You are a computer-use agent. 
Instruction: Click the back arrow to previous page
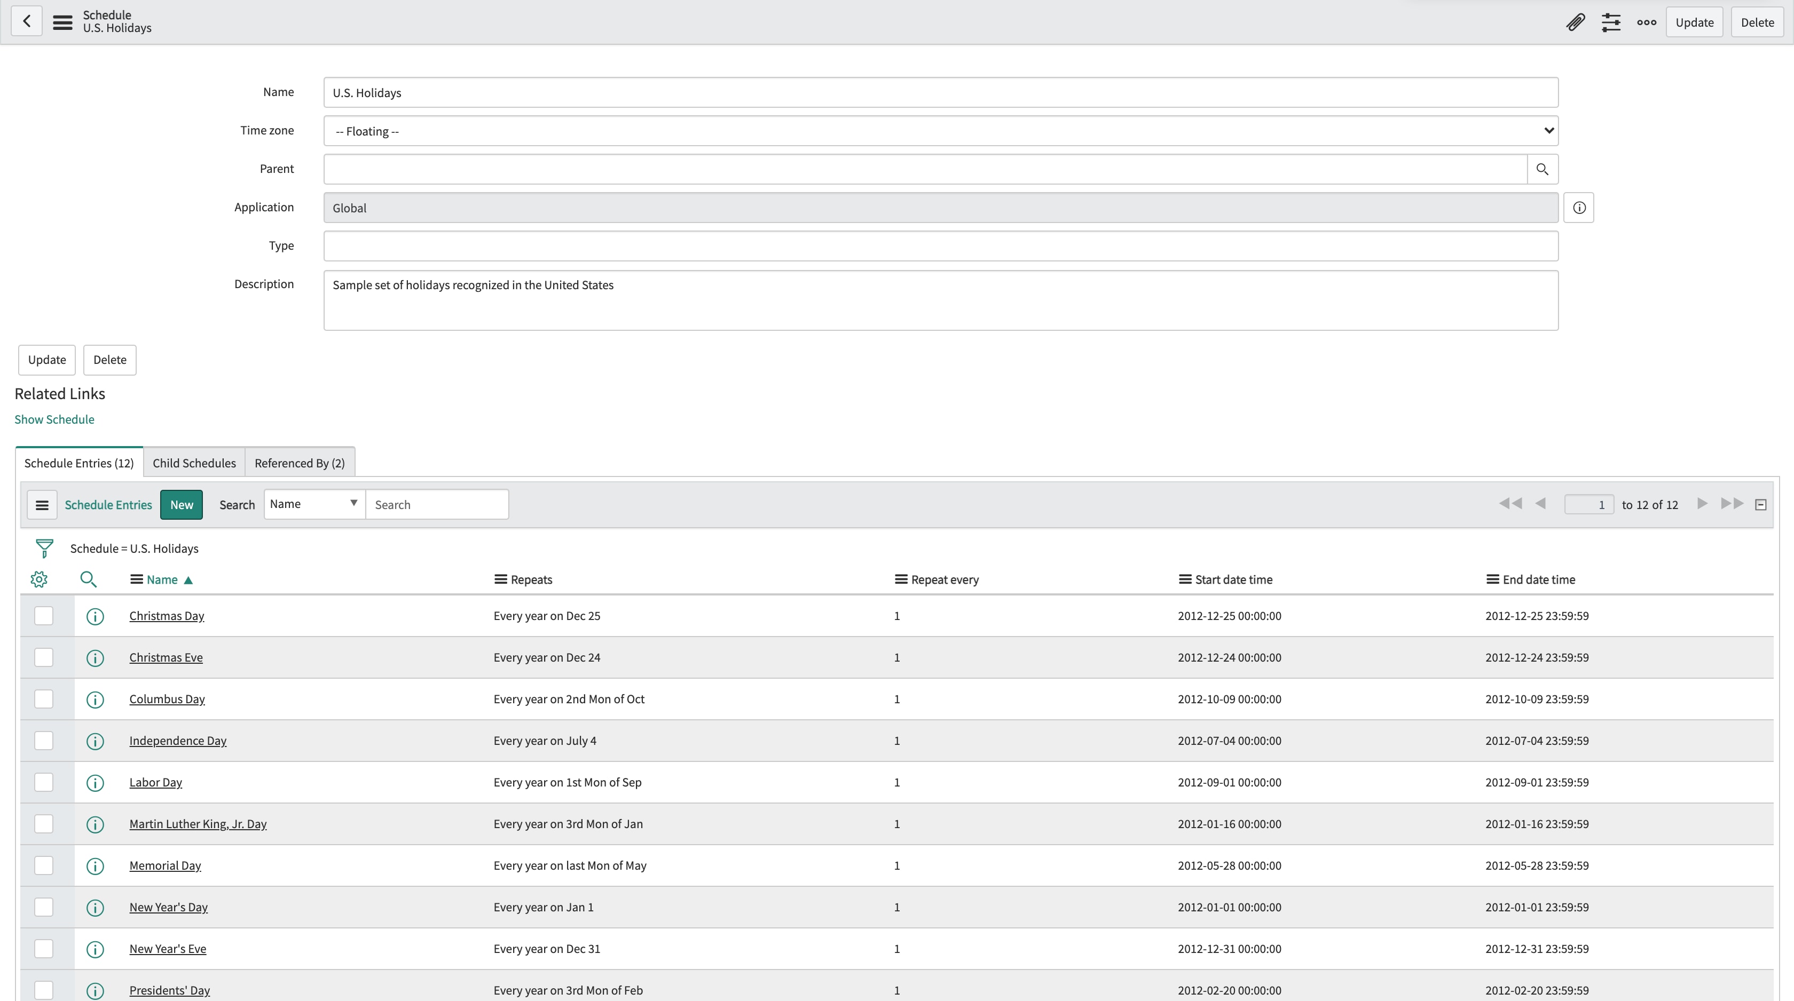[x=27, y=21]
